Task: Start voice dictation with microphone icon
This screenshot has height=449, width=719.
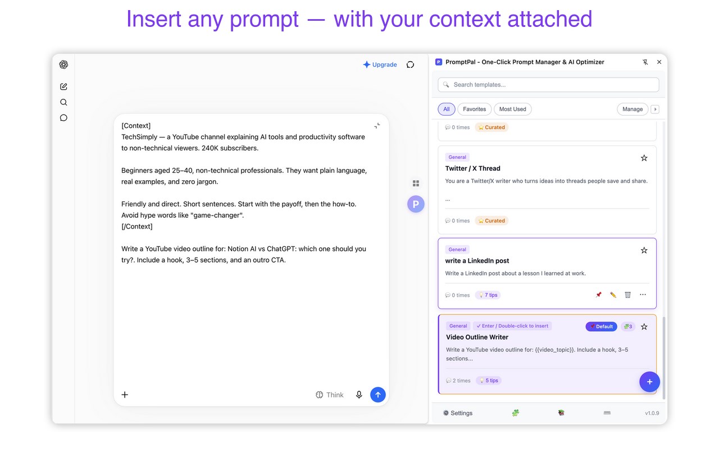Action: click(x=359, y=395)
